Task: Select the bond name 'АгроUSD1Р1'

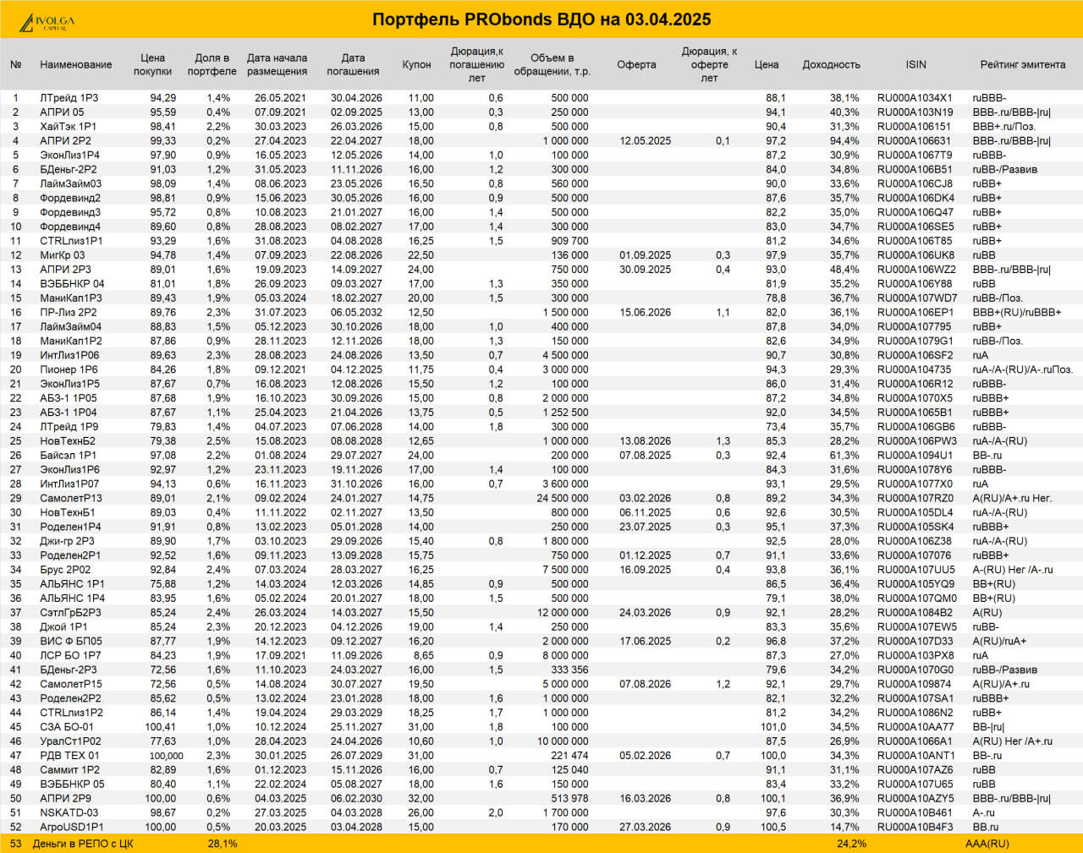Action: coord(72,828)
